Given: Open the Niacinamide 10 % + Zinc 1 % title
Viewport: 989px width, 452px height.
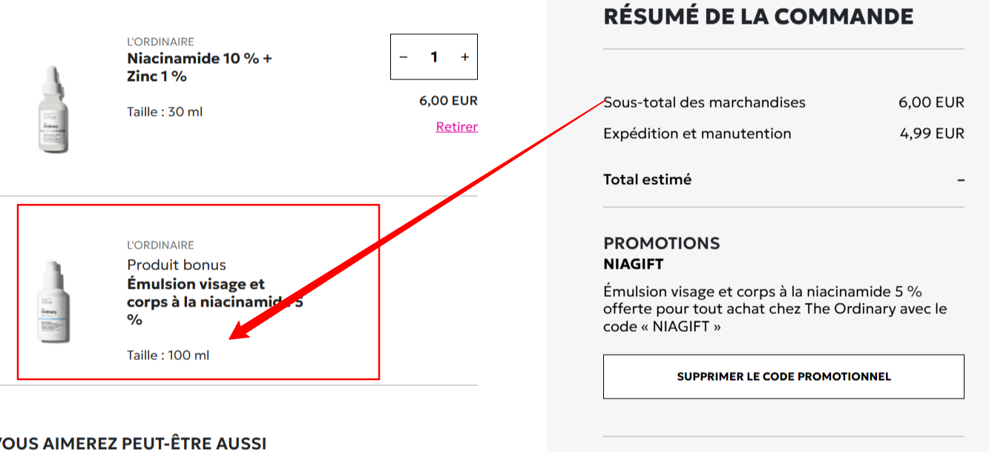Looking at the screenshot, I should point(200,67).
